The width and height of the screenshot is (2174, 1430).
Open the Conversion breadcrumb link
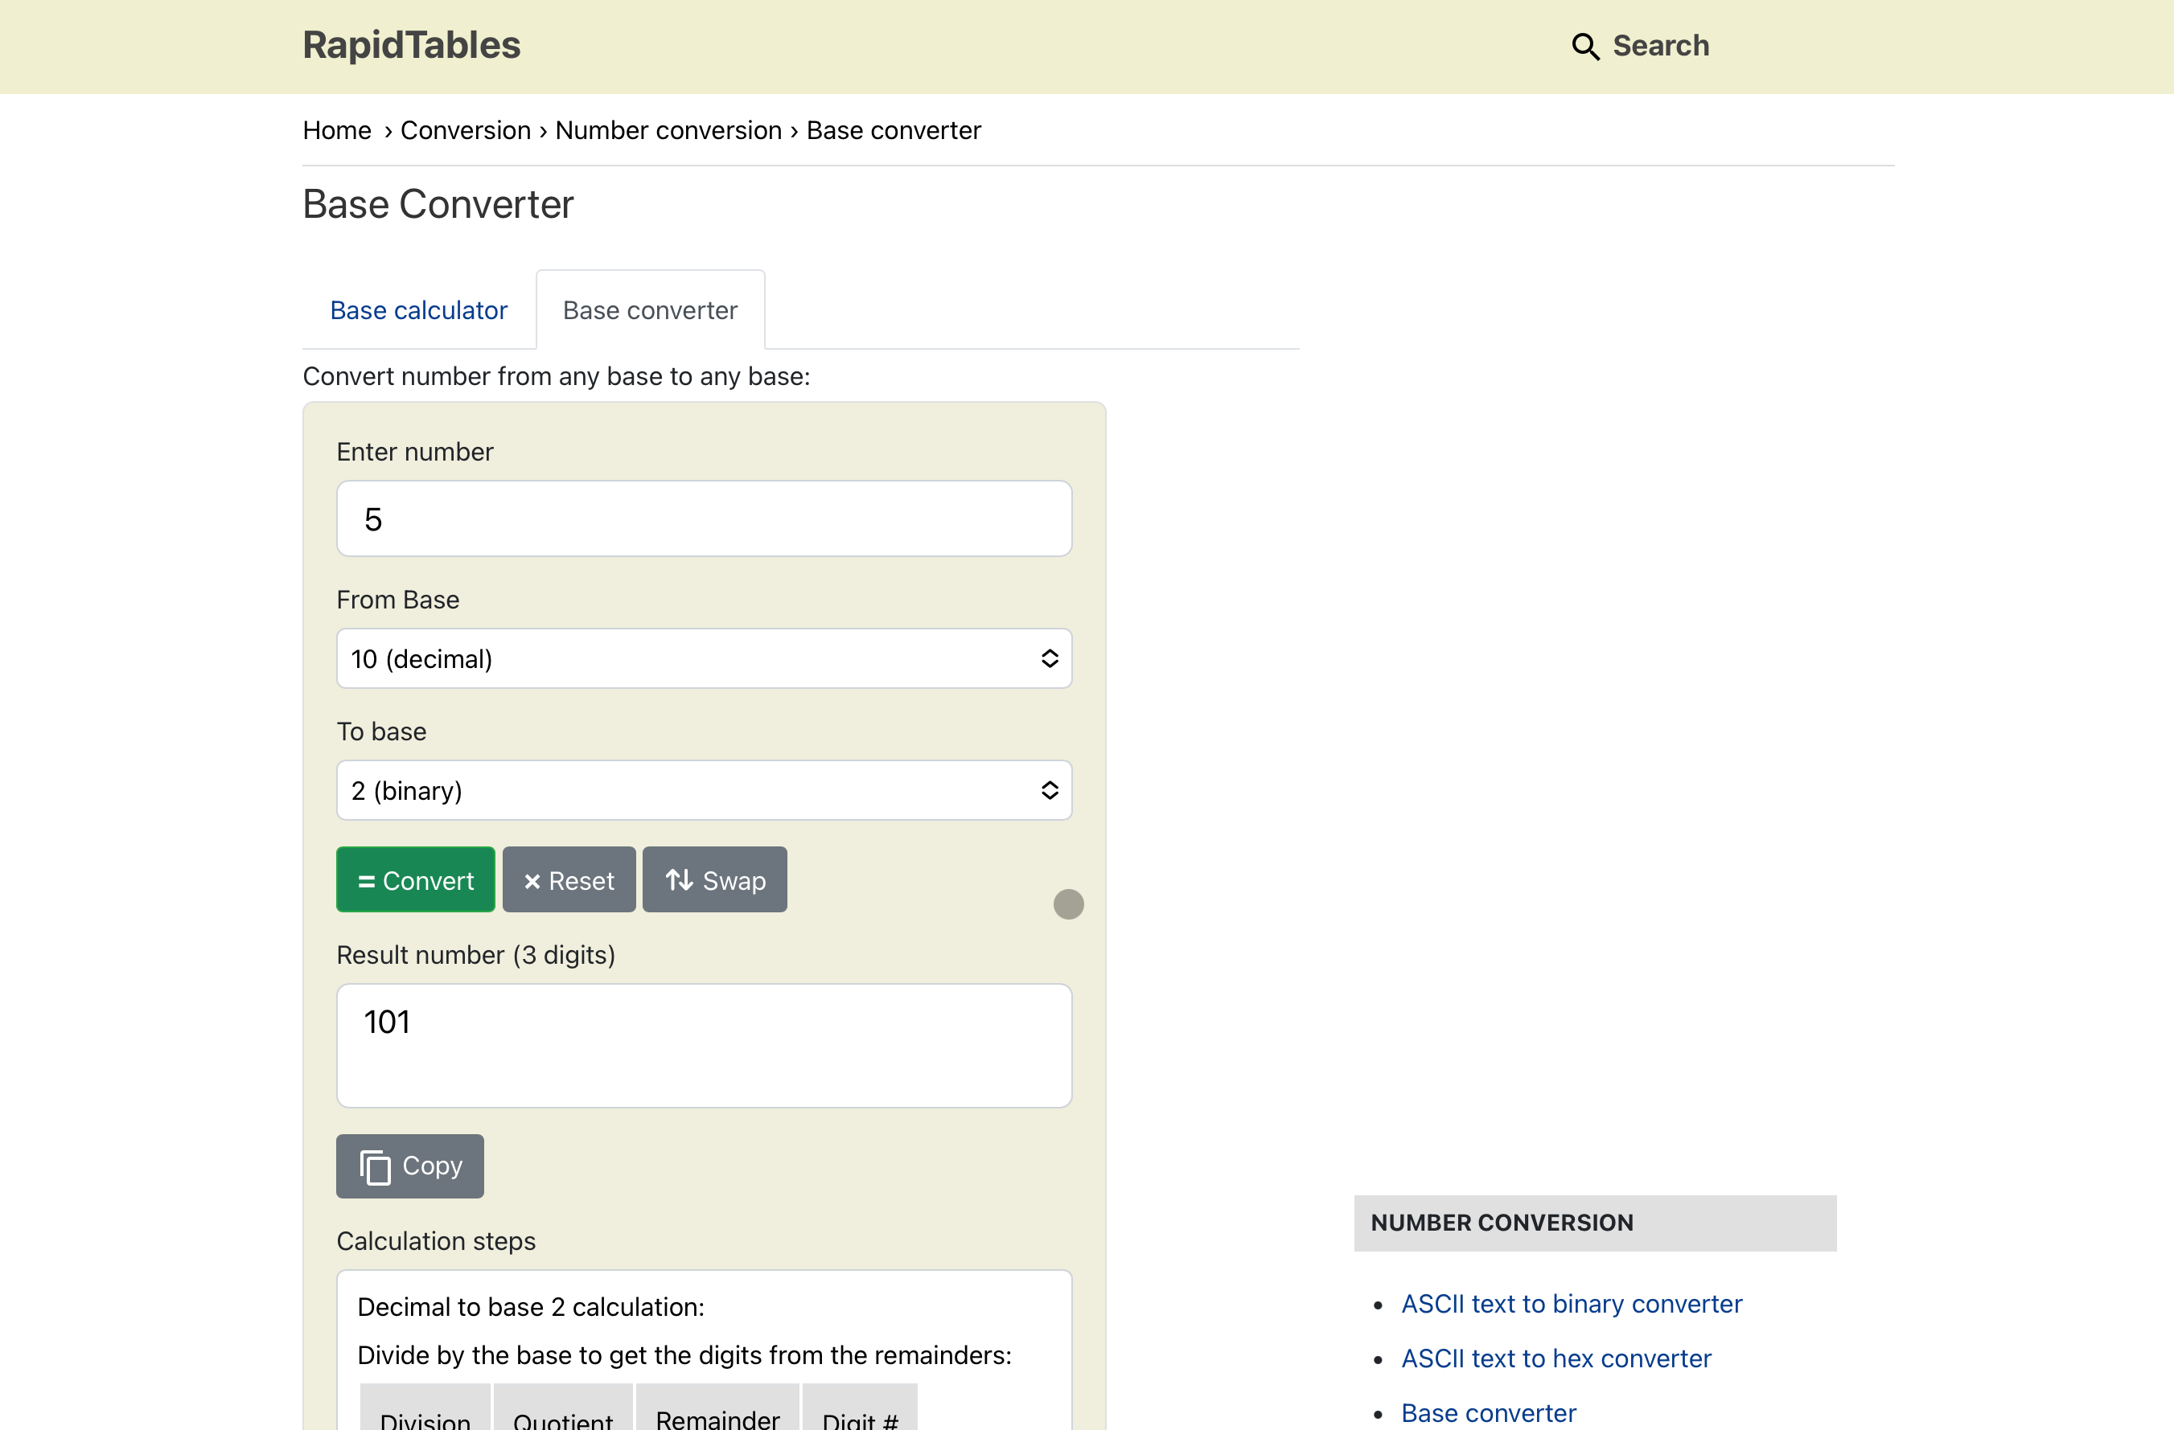coord(465,130)
